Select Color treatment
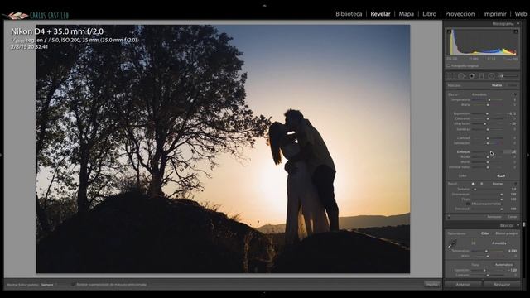 point(485,233)
